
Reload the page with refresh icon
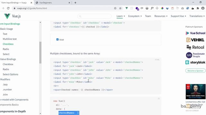(x=8, y=8)
